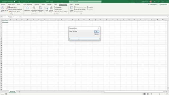The height and width of the screenshot is (95, 169).
Task: Open Suplementos do Excel
Action: tap(34, 9)
